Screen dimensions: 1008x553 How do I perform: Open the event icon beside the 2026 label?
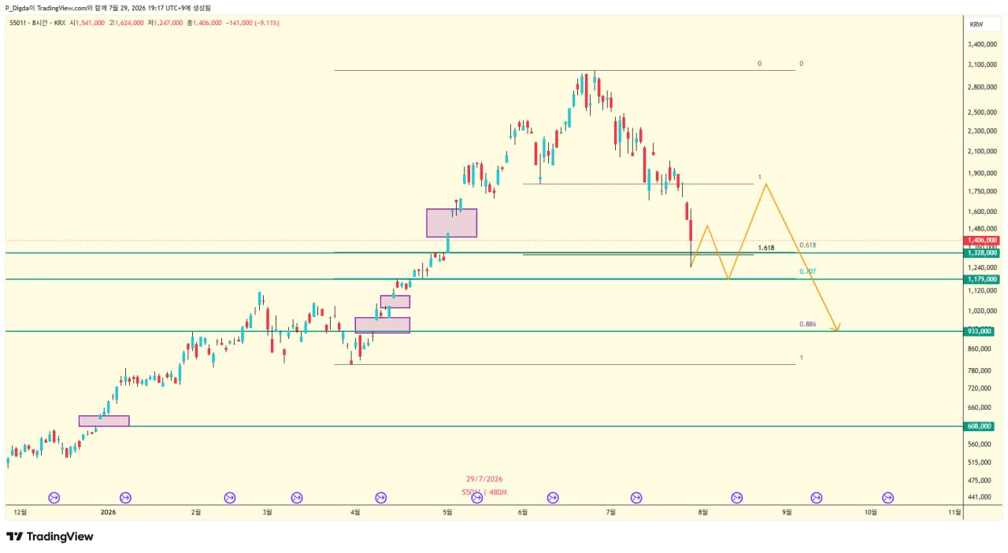click(x=125, y=497)
